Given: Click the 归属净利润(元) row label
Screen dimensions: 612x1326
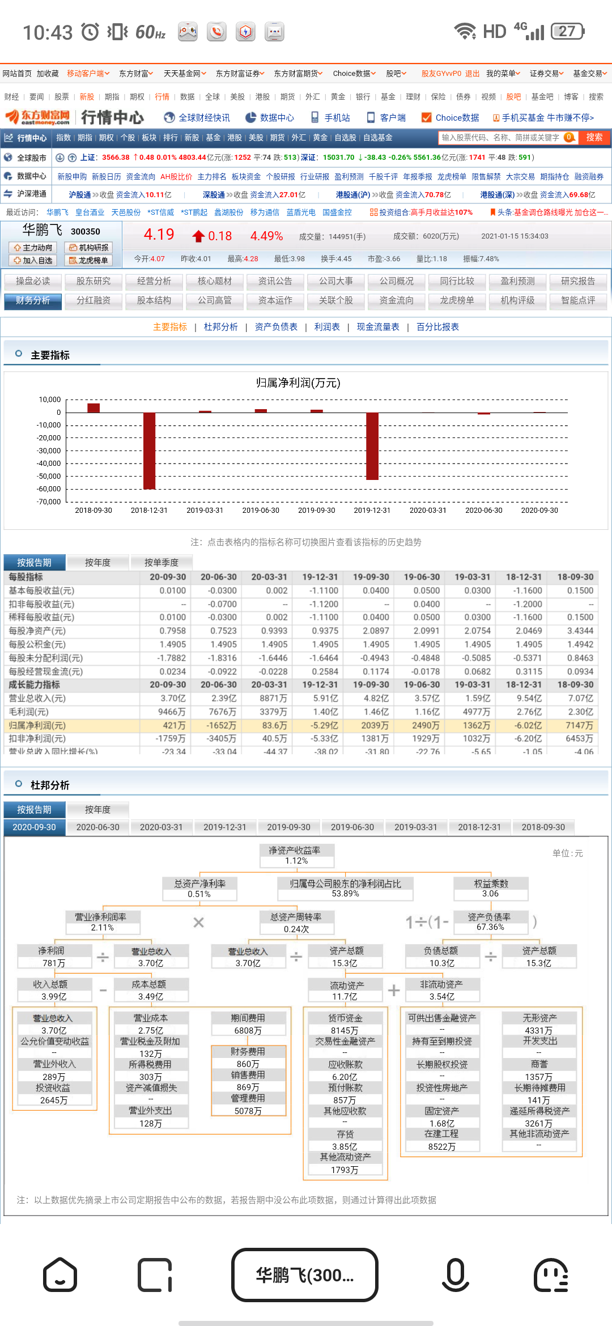Looking at the screenshot, I should tap(37, 725).
